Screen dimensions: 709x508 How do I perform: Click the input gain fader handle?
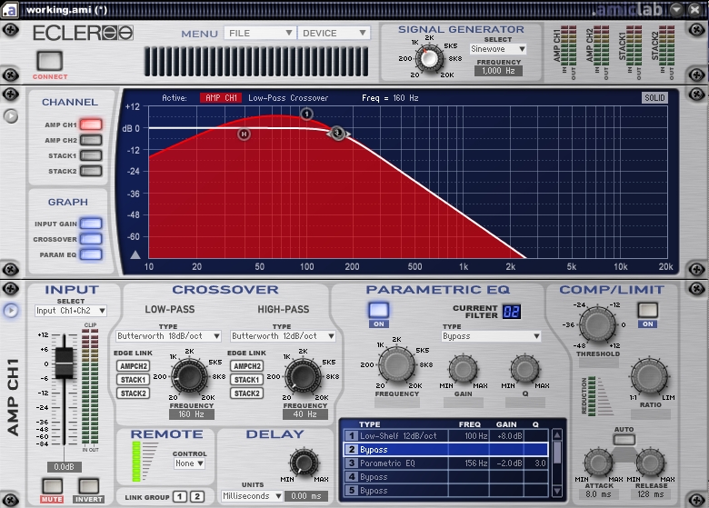tap(65, 363)
